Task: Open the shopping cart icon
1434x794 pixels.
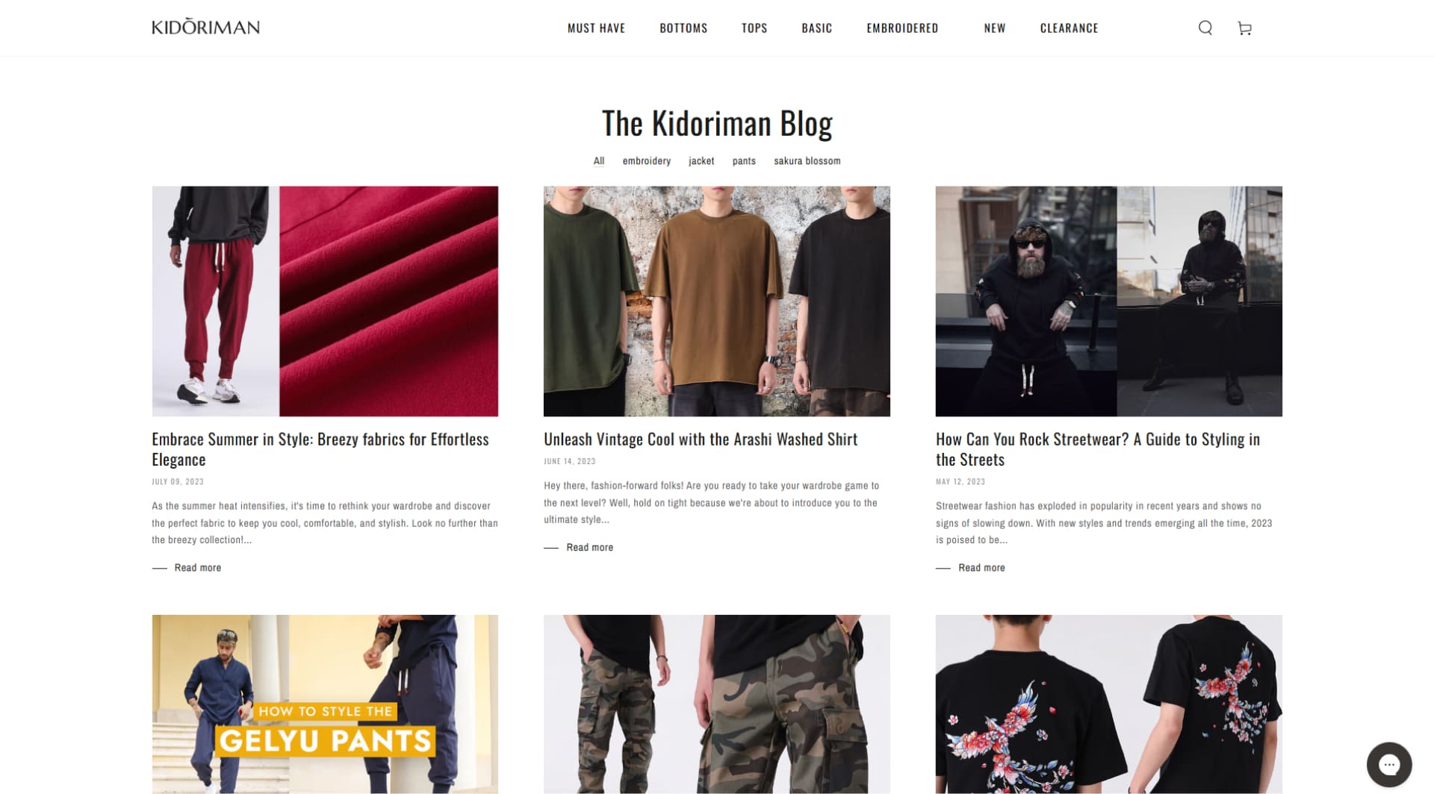Action: [x=1244, y=28]
